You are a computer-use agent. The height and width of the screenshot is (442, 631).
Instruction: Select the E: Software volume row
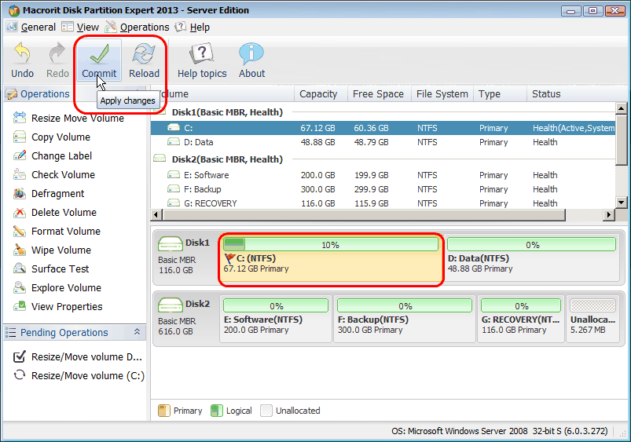[383, 175]
